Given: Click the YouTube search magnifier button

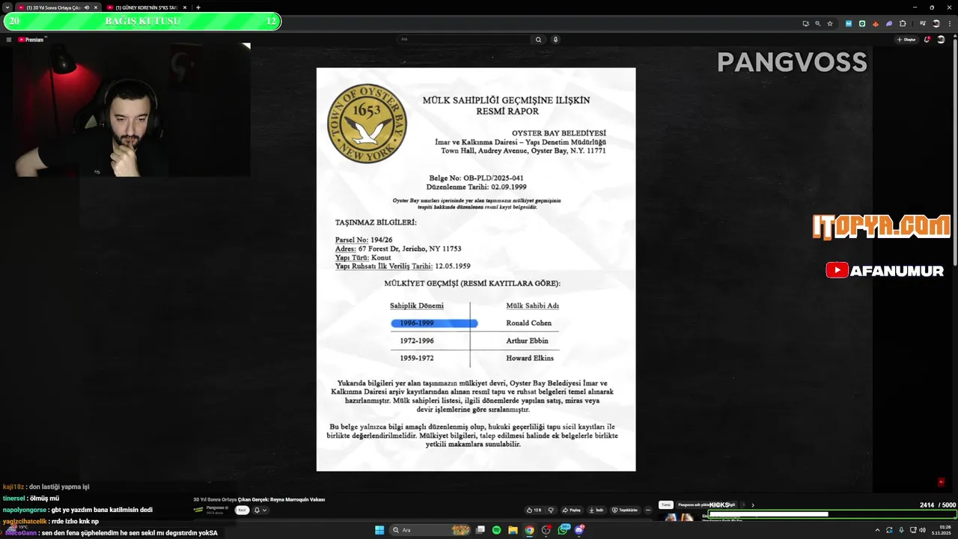Looking at the screenshot, I should point(538,40).
